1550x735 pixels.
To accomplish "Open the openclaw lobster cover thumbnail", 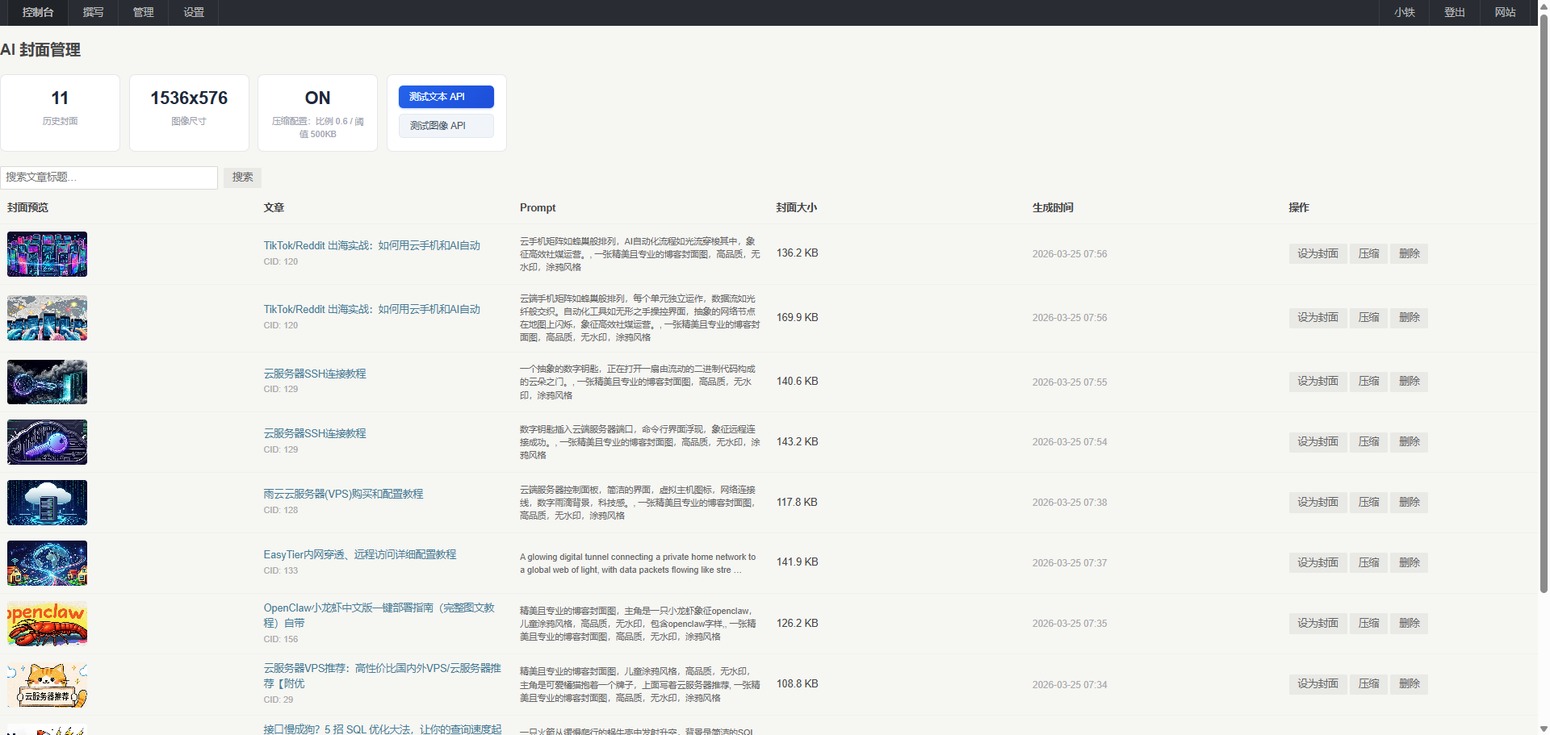I will point(47,624).
